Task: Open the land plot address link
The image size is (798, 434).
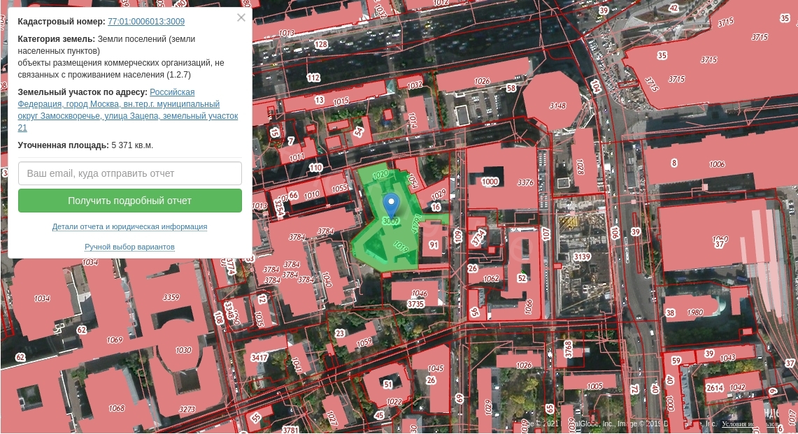Action: tap(127, 110)
